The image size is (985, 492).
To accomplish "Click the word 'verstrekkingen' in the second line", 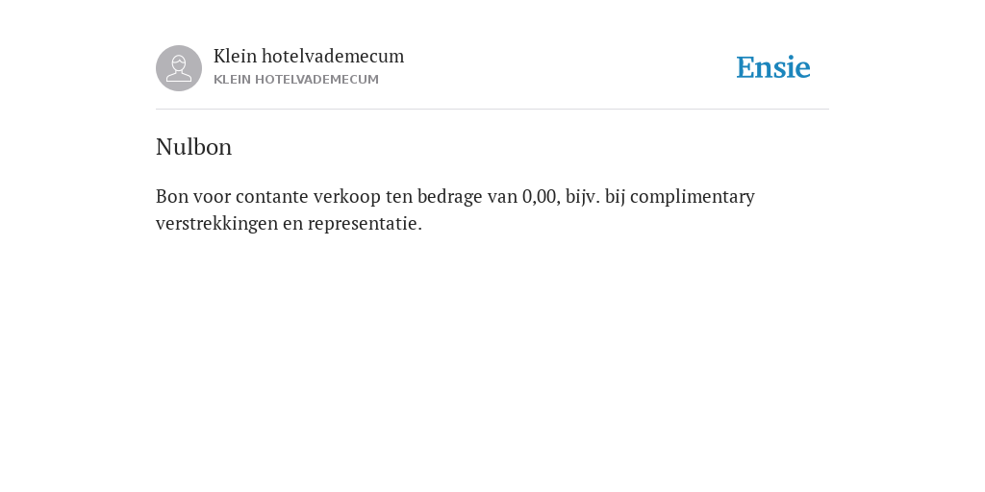I will pyautogui.click(x=216, y=224).
